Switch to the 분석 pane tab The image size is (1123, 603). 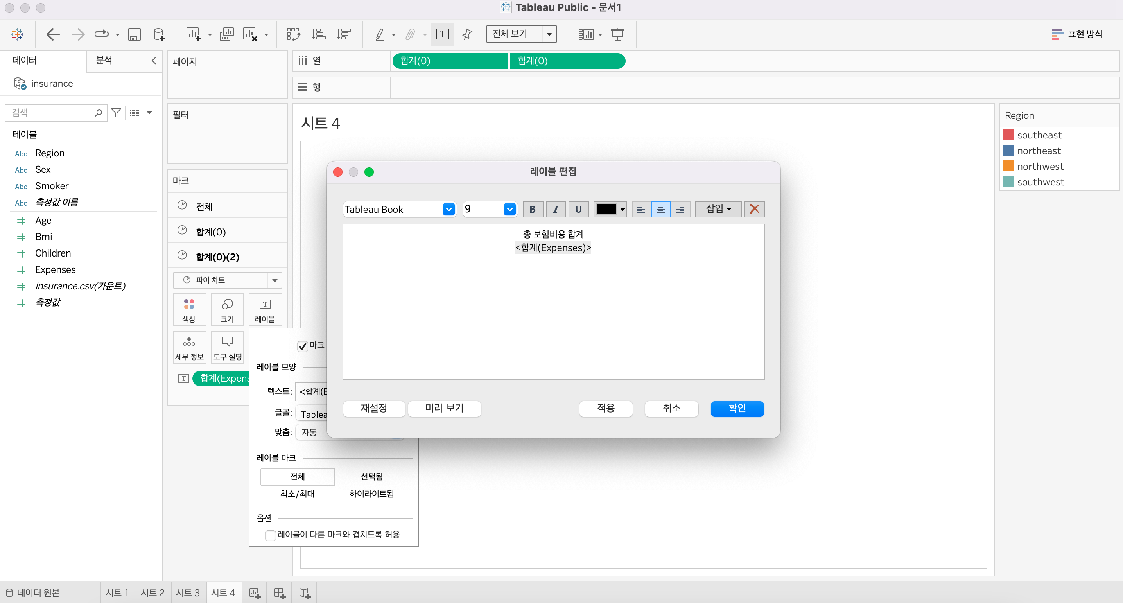coord(104,60)
